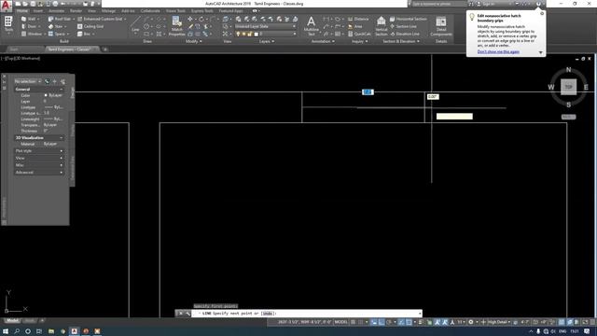
Task: Click the Match Properties tool
Action: [176, 26]
